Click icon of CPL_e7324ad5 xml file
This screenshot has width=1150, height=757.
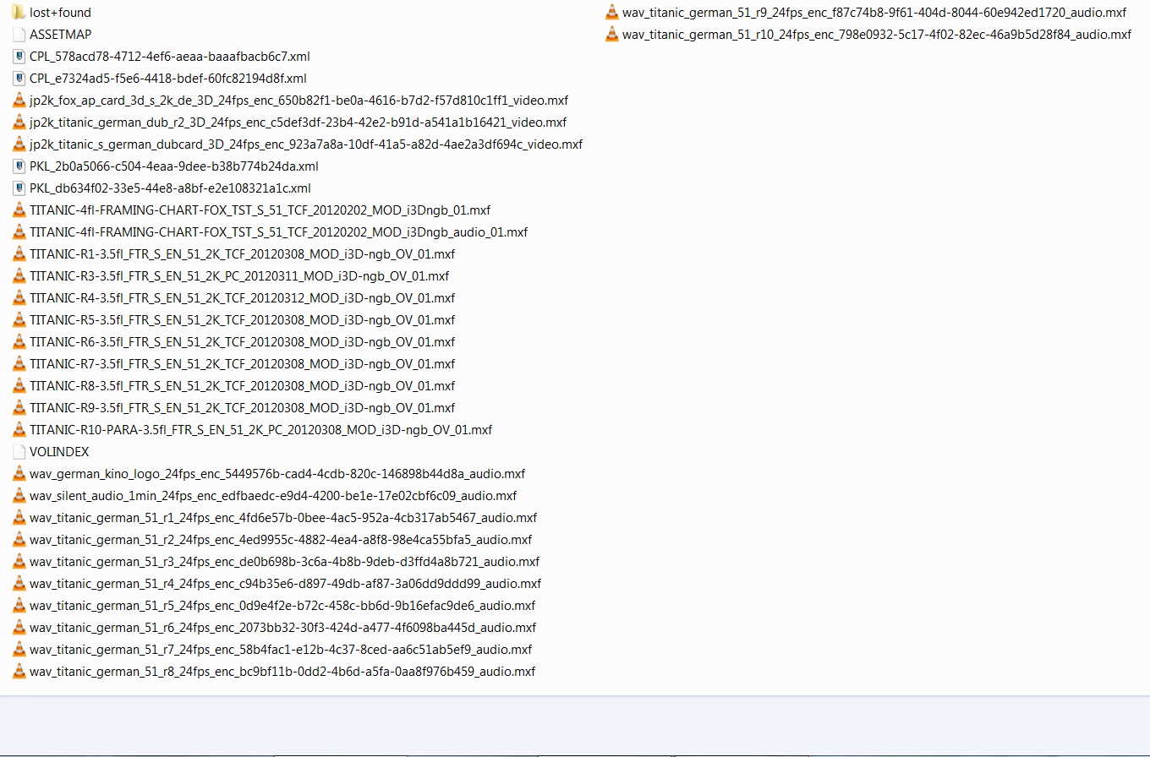click(x=19, y=79)
